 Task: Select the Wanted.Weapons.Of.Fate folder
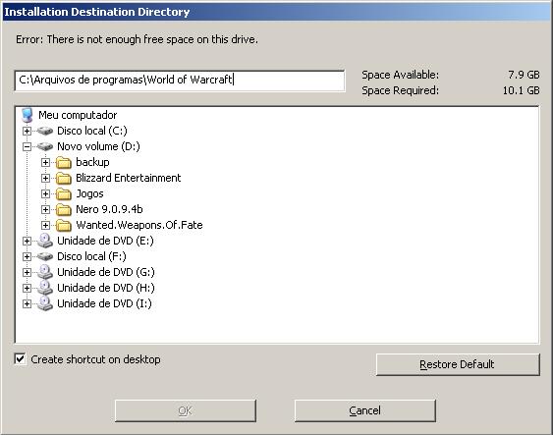139,225
